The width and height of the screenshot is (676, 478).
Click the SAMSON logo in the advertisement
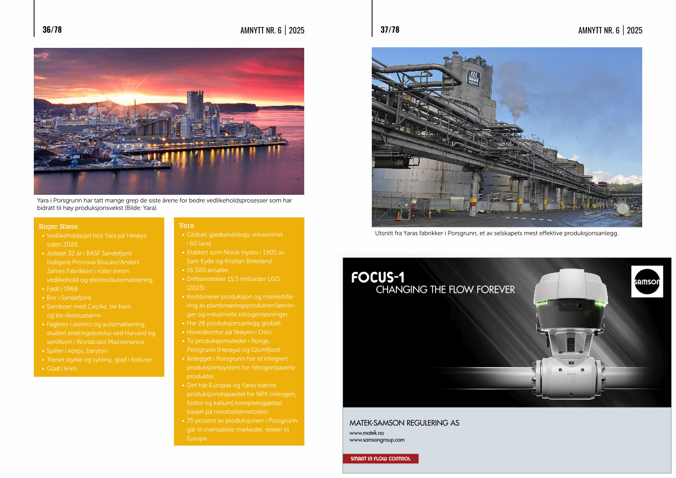(x=647, y=281)
